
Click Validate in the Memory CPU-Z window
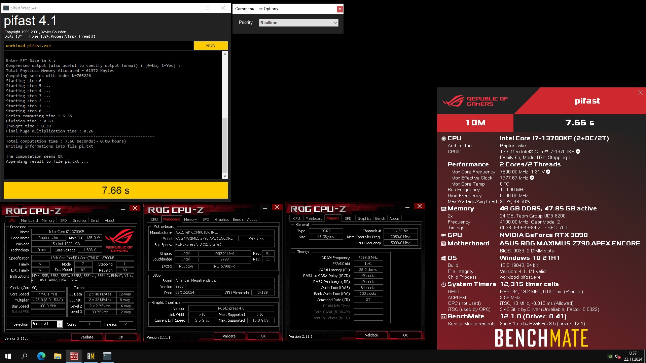point(371,335)
